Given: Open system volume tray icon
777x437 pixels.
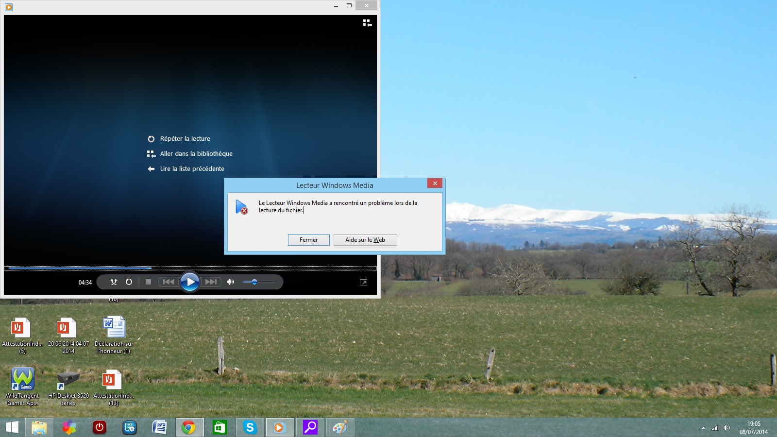Looking at the screenshot, I should (726, 428).
